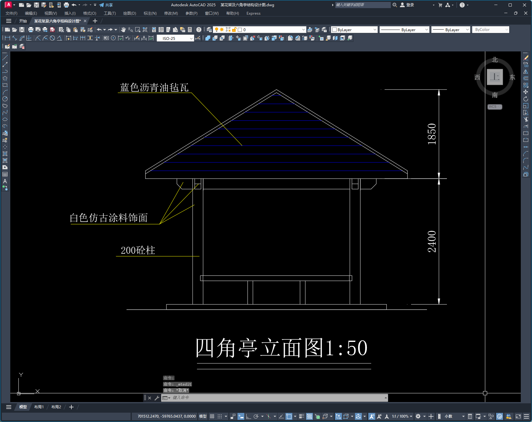Select the Rotate modify tool
The width and height of the screenshot is (532, 422).
coord(526,99)
